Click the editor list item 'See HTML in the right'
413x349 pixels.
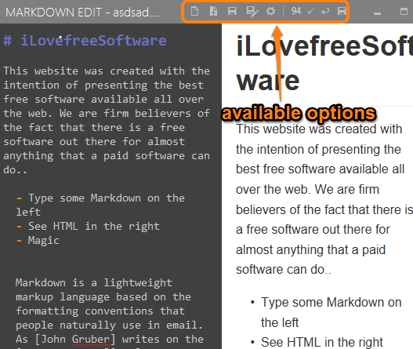point(94,227)
